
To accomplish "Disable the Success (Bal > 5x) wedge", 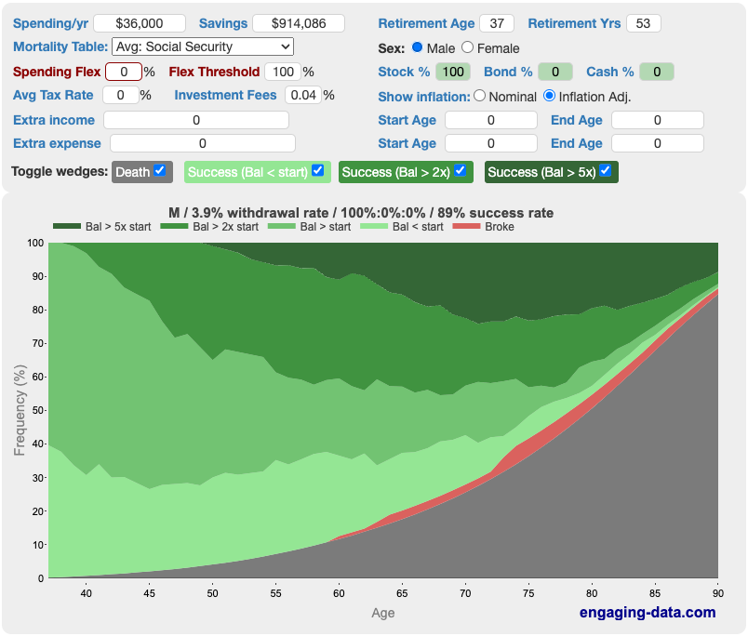I will tap(606, 170).
